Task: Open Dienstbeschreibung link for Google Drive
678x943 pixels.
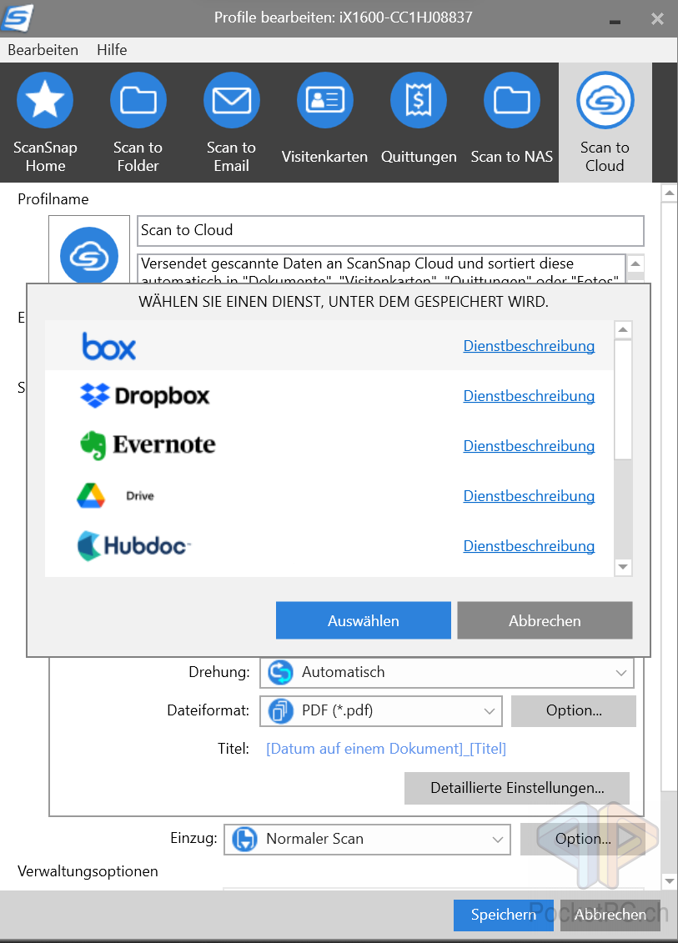Action: [529, 495]
